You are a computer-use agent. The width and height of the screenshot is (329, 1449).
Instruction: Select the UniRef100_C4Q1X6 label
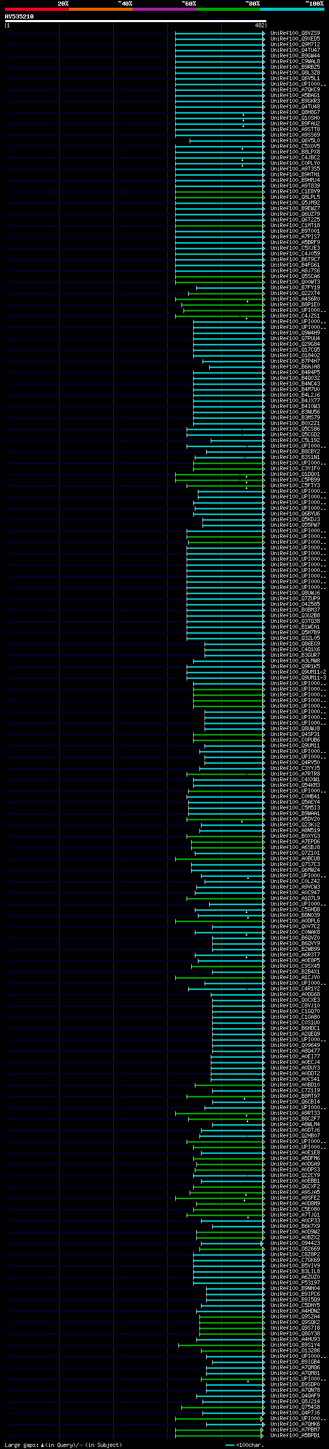click(295, 650)
